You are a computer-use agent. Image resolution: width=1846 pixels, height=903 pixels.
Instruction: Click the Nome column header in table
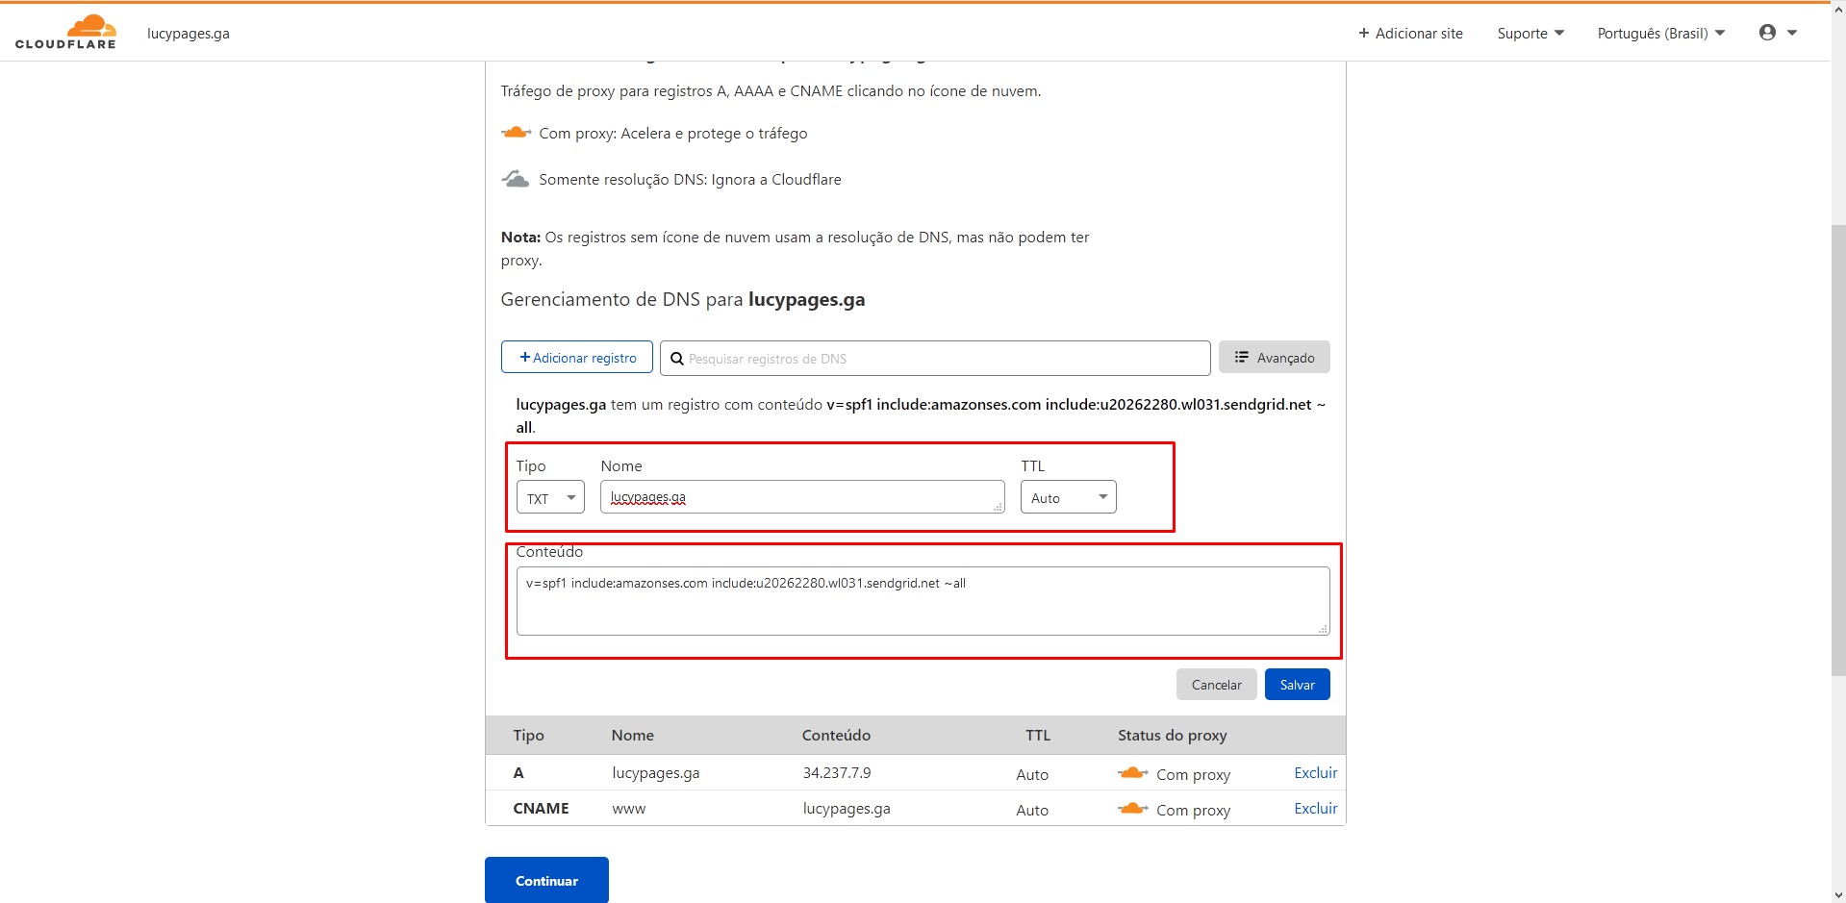(x=633, y=736)
